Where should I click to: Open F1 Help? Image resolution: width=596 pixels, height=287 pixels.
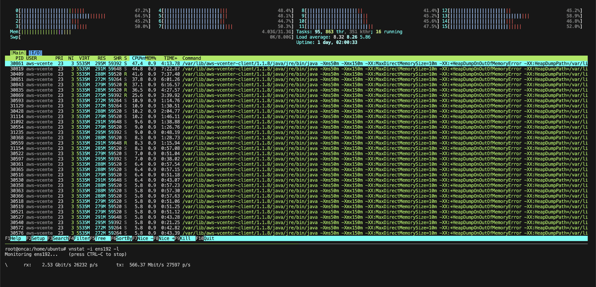tap(16, 238)
